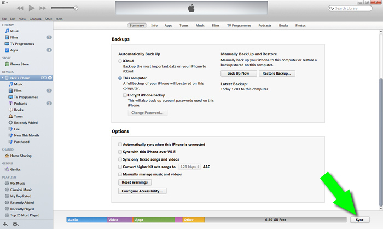Open Podcasts icon under Neil's iPhone
Image resolution: width=383 pixels, height=229 pixels.
coord(11,103)
